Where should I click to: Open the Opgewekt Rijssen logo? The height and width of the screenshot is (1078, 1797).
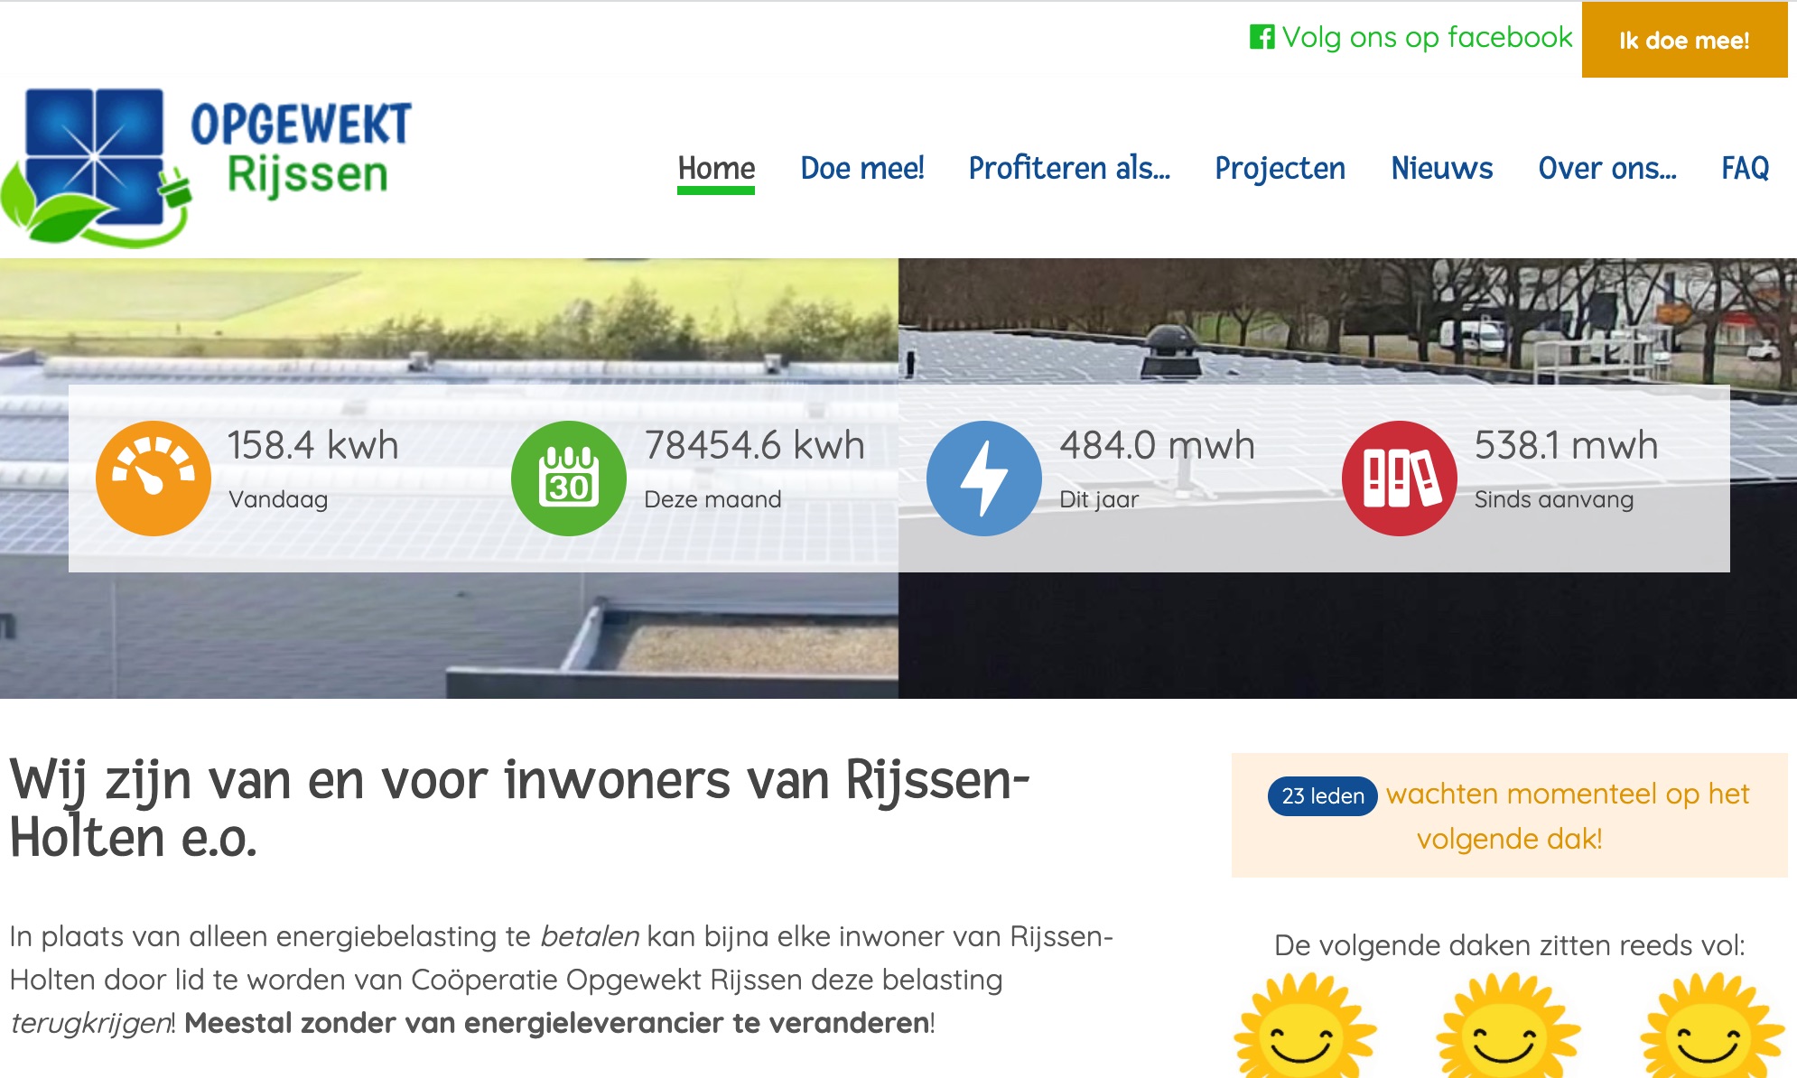tap(207, 168)
